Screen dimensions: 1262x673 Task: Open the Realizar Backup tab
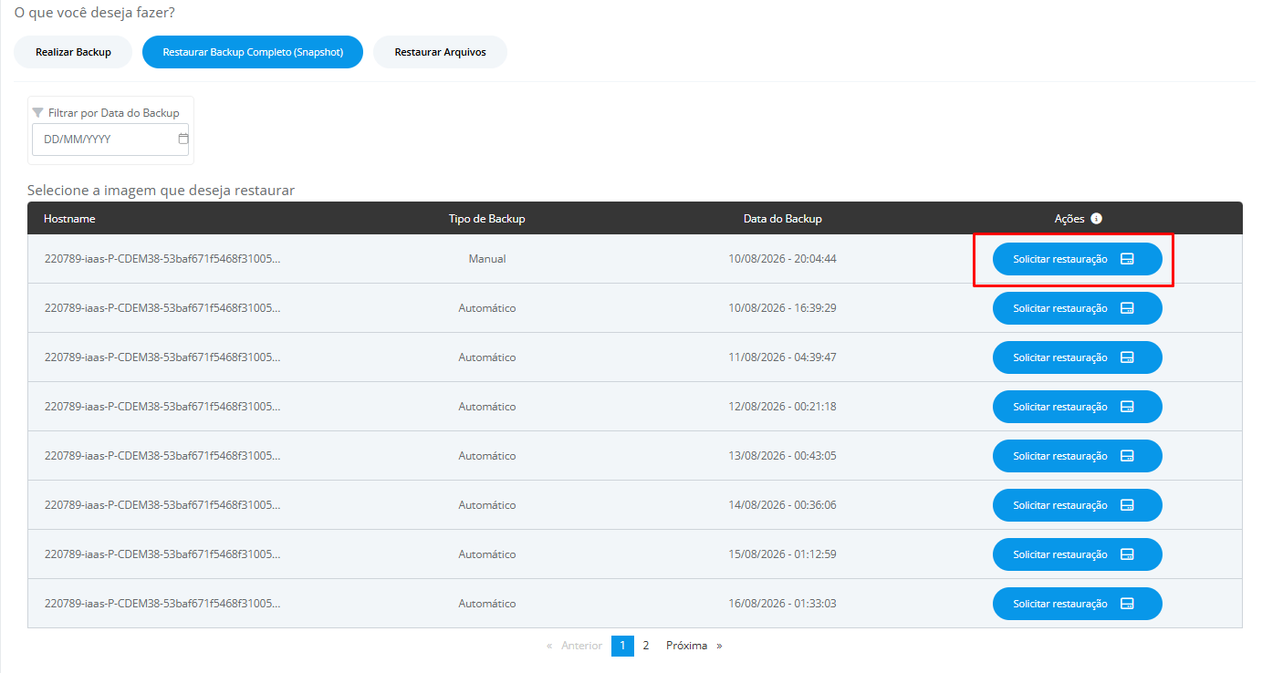(x=73, y=52)
